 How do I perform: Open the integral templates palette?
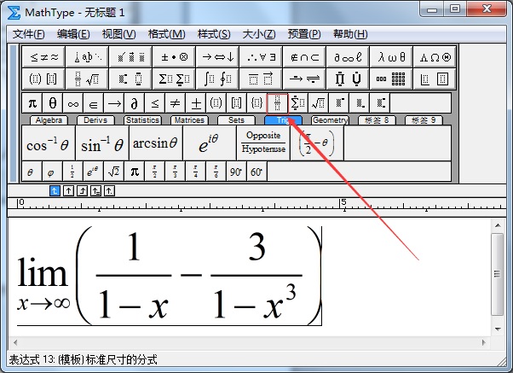[218, 79]
